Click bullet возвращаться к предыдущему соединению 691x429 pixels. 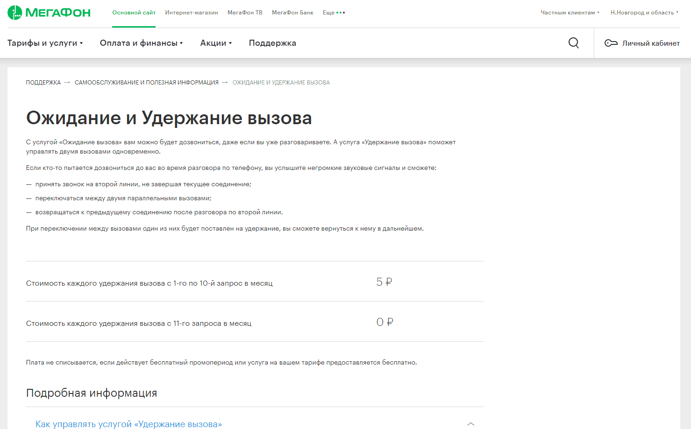(x=159, y=212)
